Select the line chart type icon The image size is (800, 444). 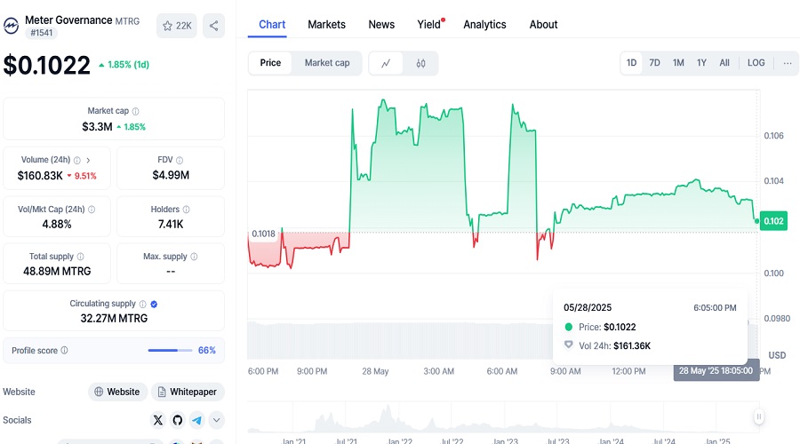[387, 63]
